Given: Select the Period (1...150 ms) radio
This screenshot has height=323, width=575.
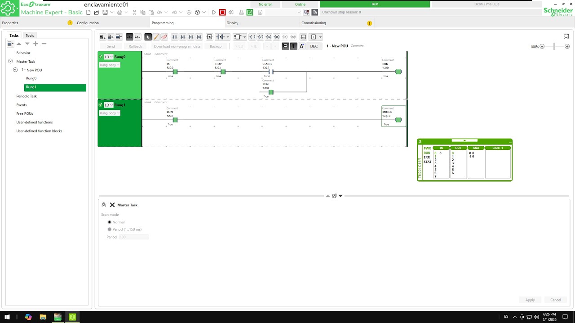Looking at the screenshot, I should pyautogui.click(x=109, y=229).
